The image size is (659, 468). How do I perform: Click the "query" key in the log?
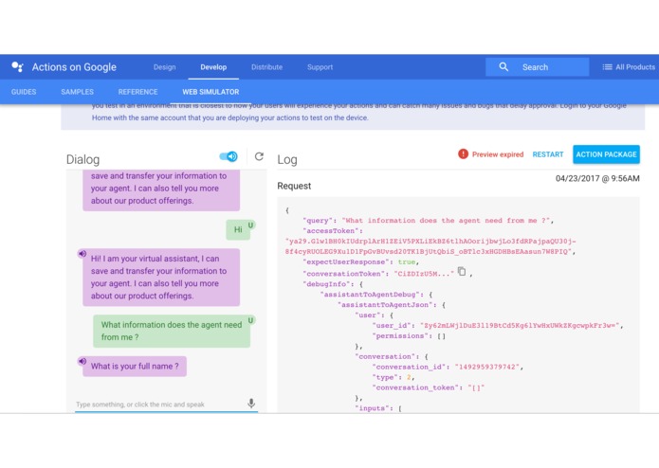pos(318,221)
